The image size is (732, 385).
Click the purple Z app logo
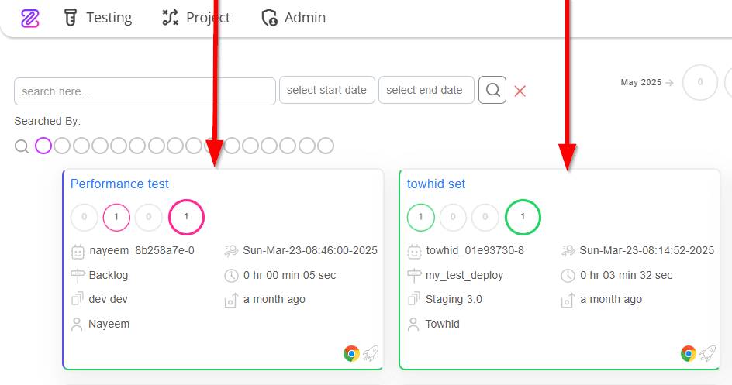tap(30, 18)
